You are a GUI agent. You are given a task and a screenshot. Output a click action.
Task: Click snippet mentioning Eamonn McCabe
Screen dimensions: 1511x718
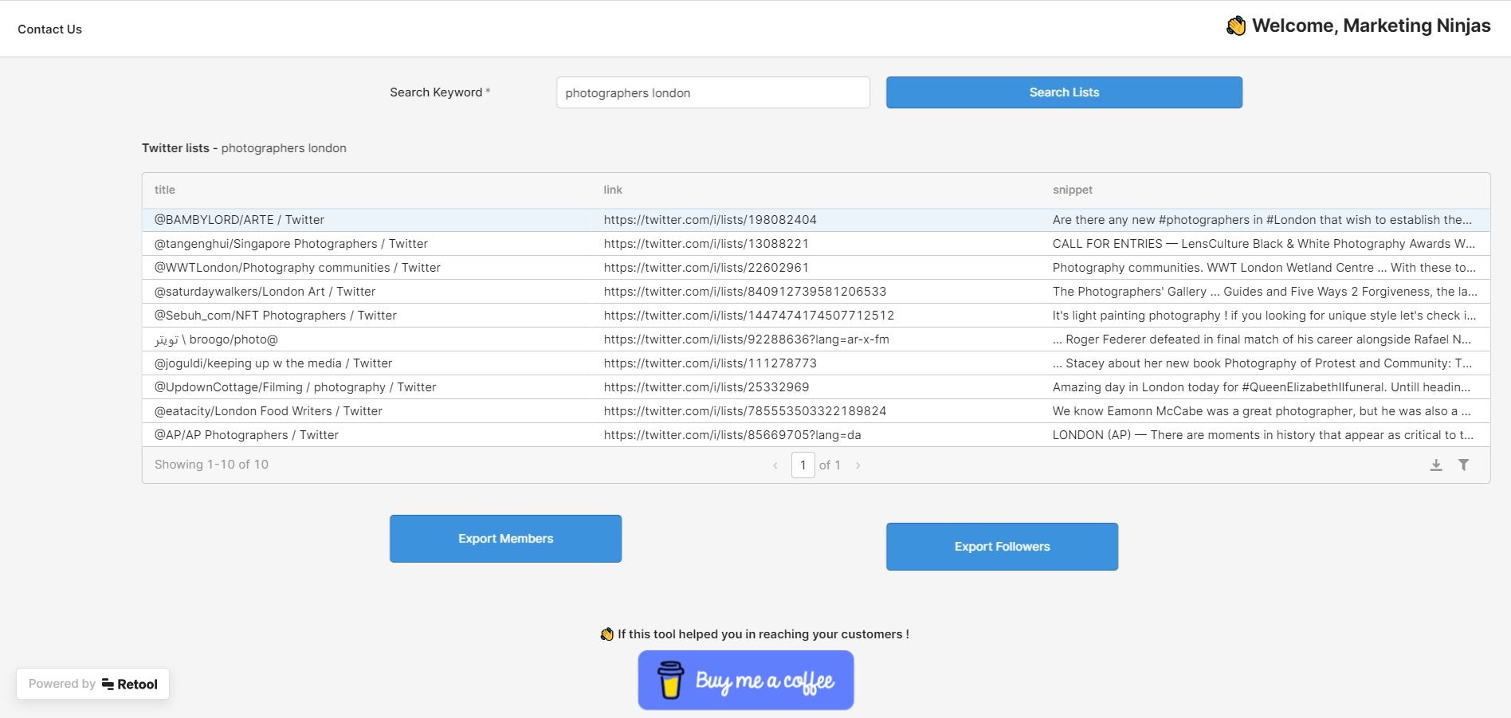(1262, 411)
